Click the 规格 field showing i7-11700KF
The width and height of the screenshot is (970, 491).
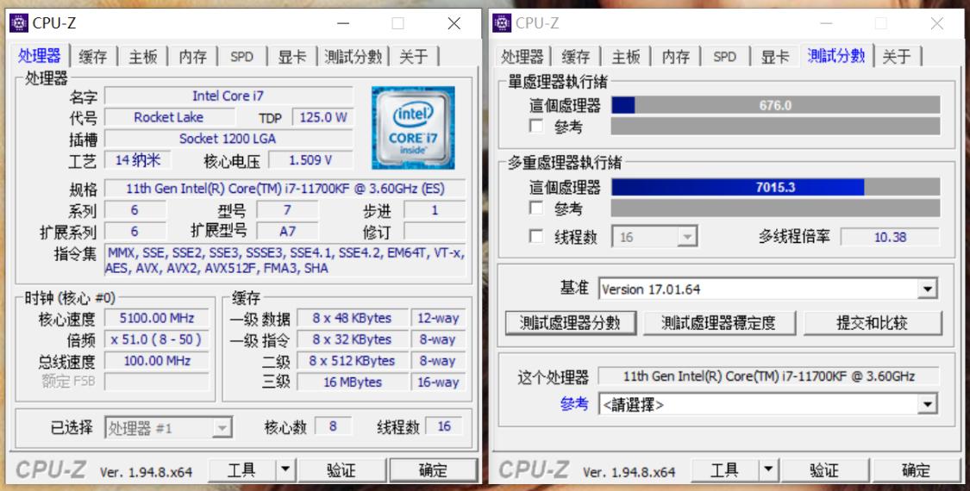[x=285, y=188]
